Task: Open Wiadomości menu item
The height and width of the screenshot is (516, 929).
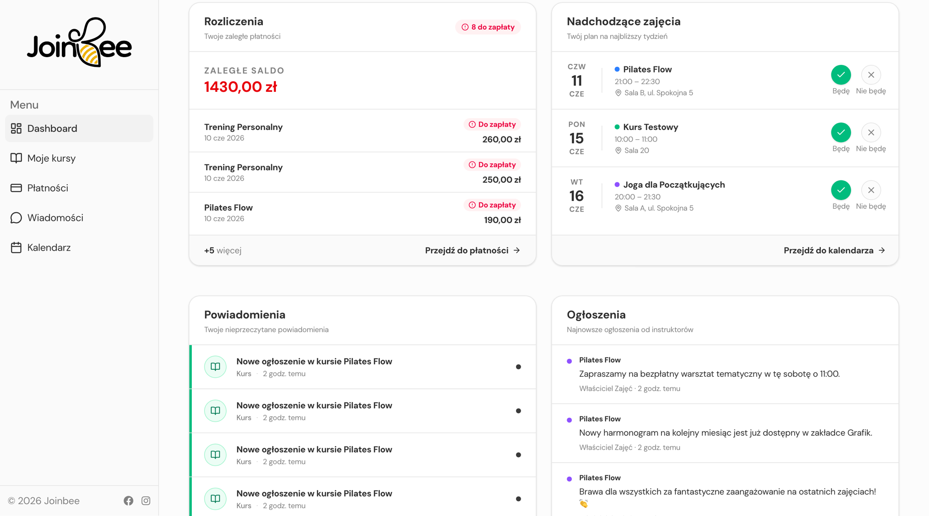Action: coord(79,218)
